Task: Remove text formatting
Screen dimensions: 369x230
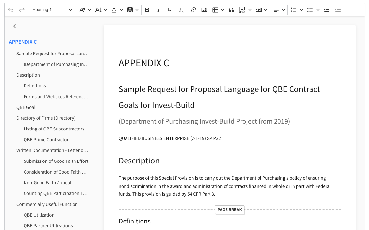Action: 180,10
